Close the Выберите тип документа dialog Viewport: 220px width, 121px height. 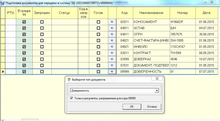pyautogui.click(x=157, y=79)
